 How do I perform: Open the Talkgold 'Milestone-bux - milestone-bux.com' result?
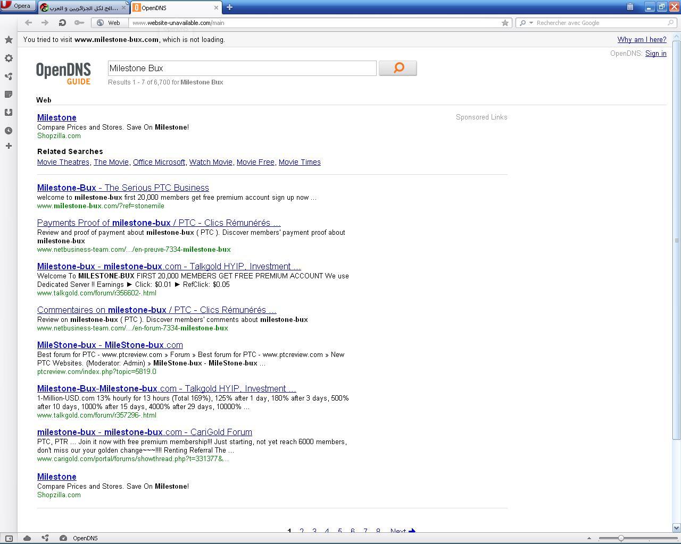pyautogui.click(x=169, y=266)
